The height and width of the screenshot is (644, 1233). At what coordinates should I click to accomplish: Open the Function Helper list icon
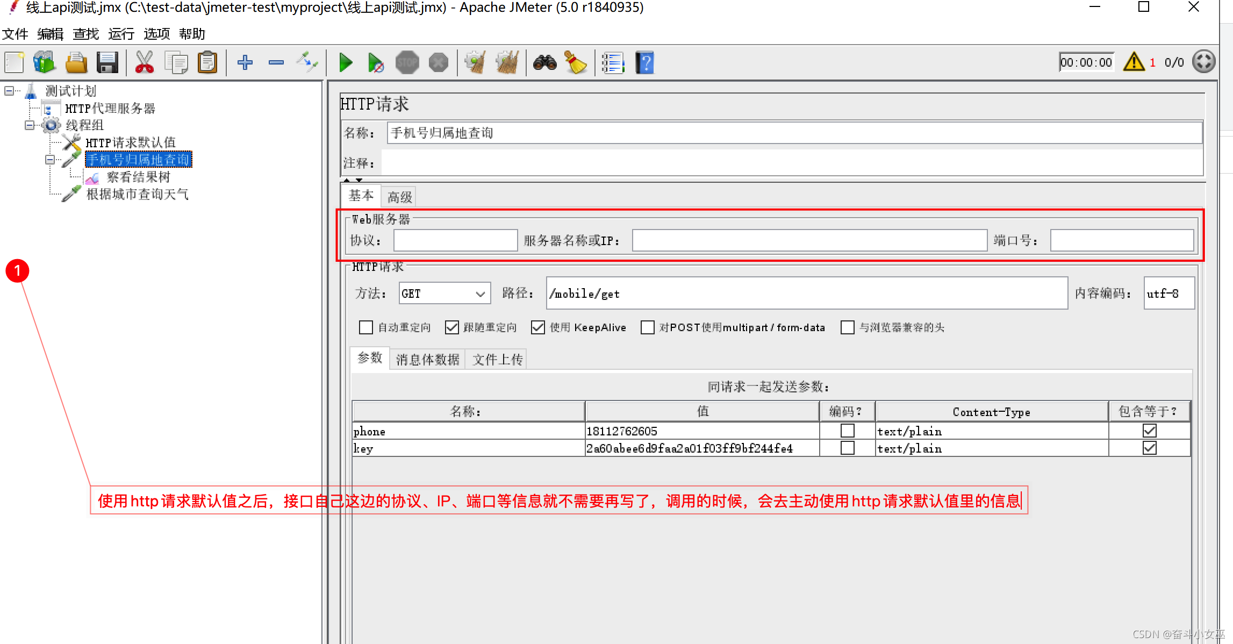[613, 62]
